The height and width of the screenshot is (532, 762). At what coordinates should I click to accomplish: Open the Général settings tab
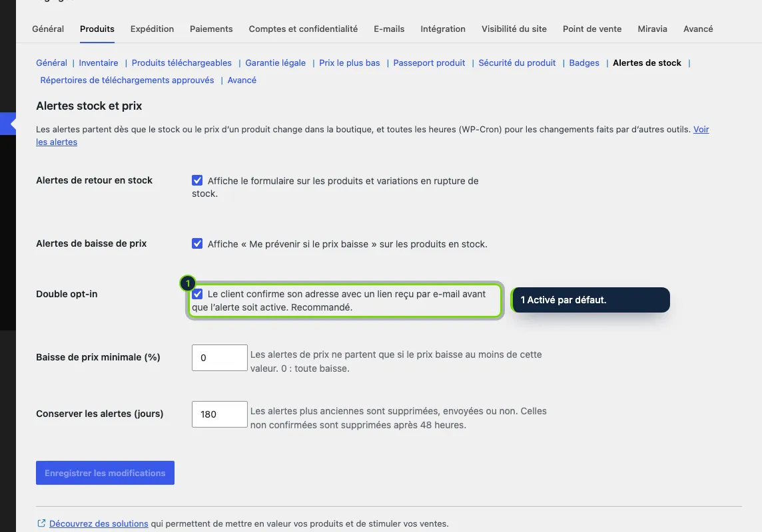point(48,29)
